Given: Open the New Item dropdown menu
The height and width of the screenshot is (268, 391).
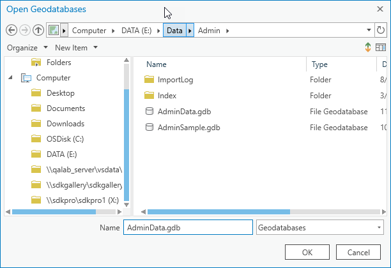Looking at the screenshot, I should point(76,48).
